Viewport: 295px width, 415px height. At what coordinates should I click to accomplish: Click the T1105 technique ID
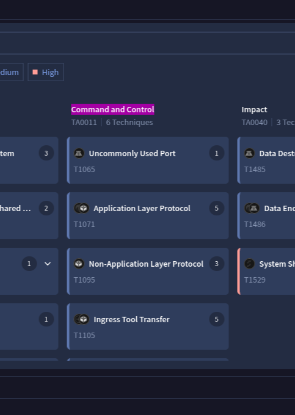(x=84, y=335)
